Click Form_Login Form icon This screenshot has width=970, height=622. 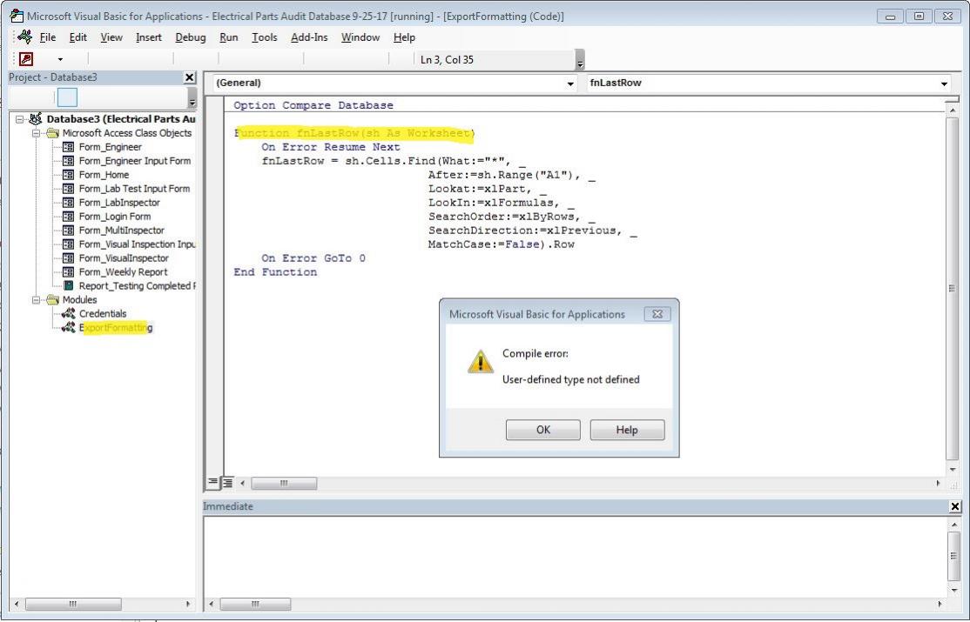69,217
